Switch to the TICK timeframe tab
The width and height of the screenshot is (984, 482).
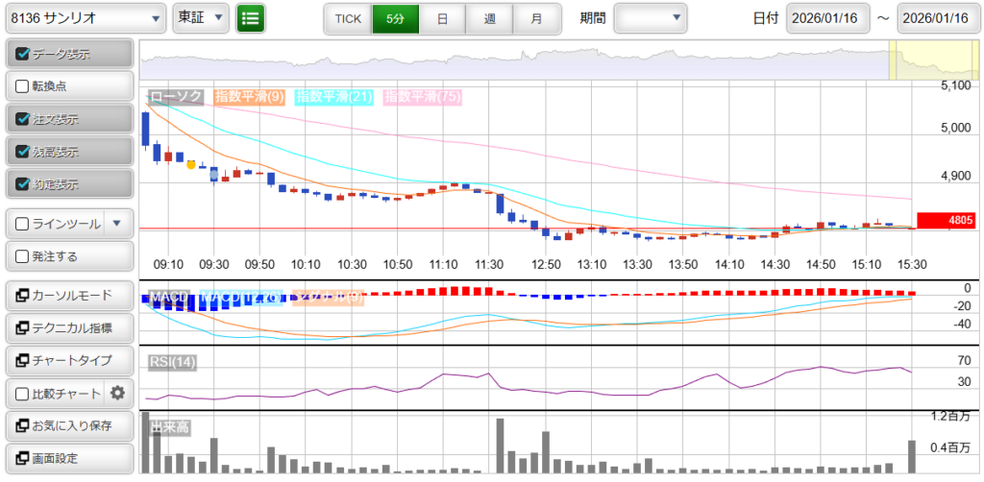coord(347,18)
